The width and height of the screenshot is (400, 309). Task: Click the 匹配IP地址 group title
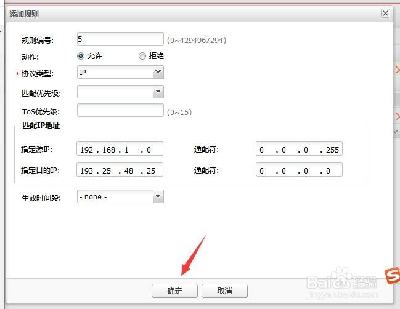[41, 126]
